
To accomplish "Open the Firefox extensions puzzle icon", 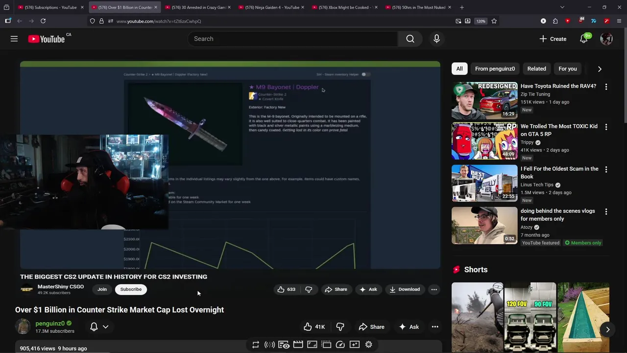I will coord(555,21).
